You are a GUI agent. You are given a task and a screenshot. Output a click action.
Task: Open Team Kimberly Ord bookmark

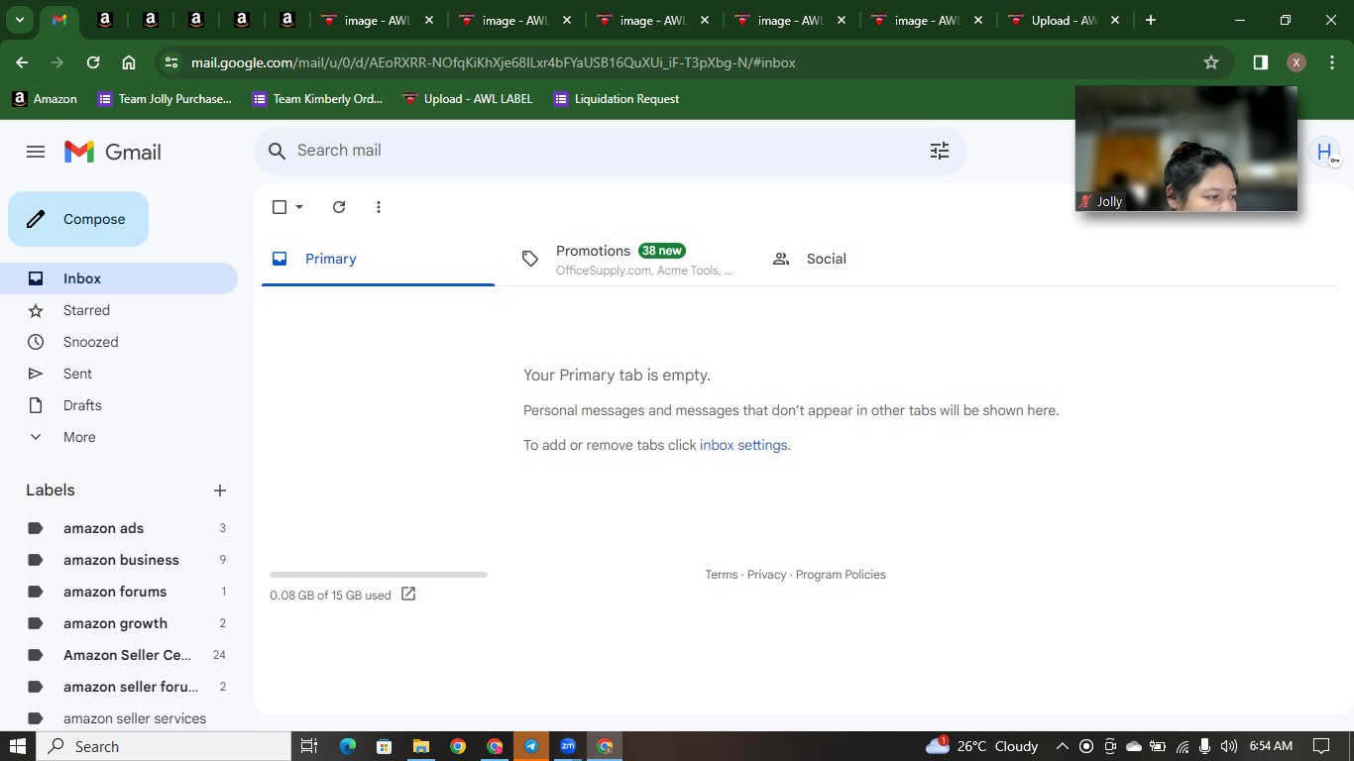click(317, 99)
